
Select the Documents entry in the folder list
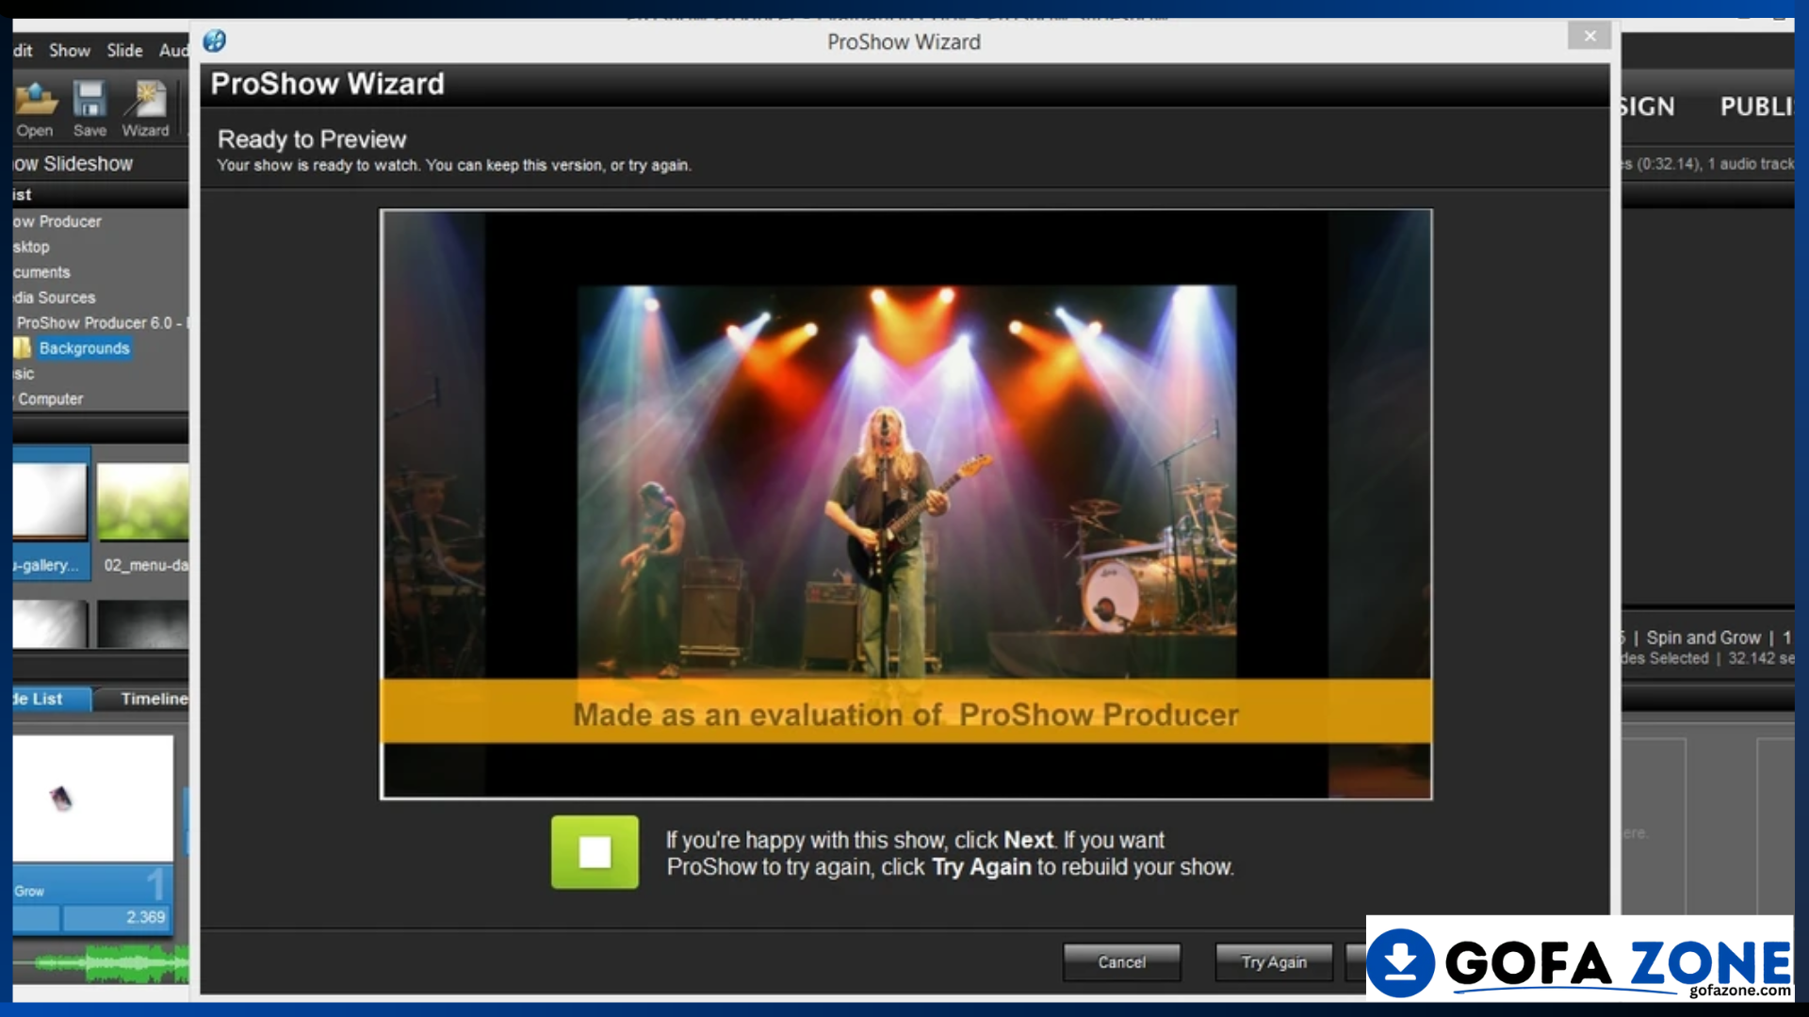41,272
